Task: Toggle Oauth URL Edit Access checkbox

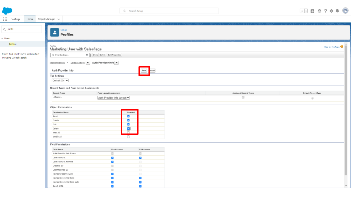Action: pyautogui.click(x=140, y=186)
